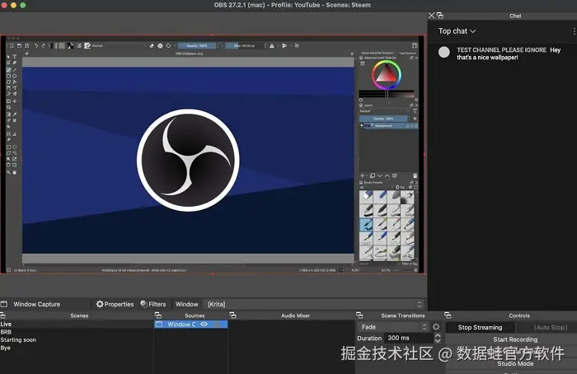Adjust the transition Duration stepper arrows
577x374 pixels.
point(438,338)
